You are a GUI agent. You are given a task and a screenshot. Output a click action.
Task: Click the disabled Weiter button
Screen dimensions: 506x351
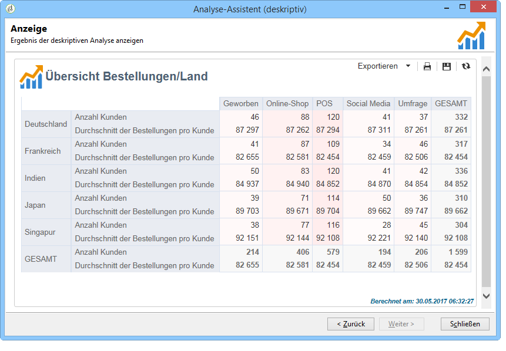401,324
